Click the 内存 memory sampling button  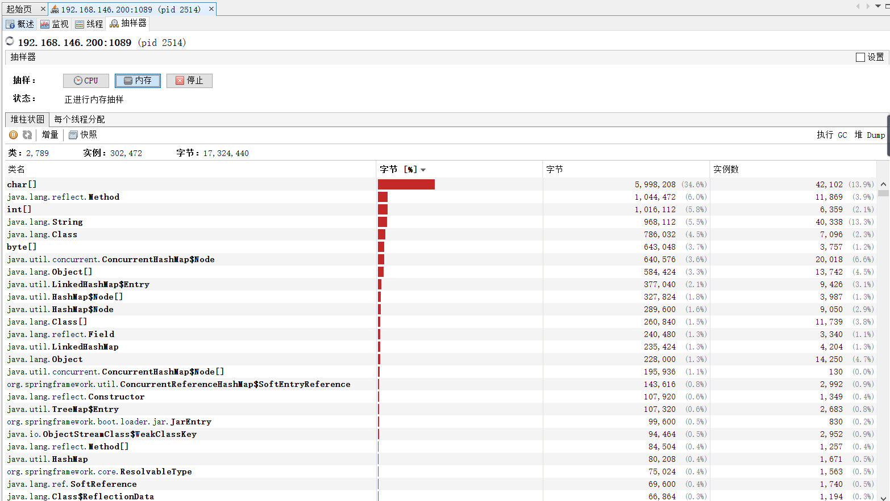138,81
